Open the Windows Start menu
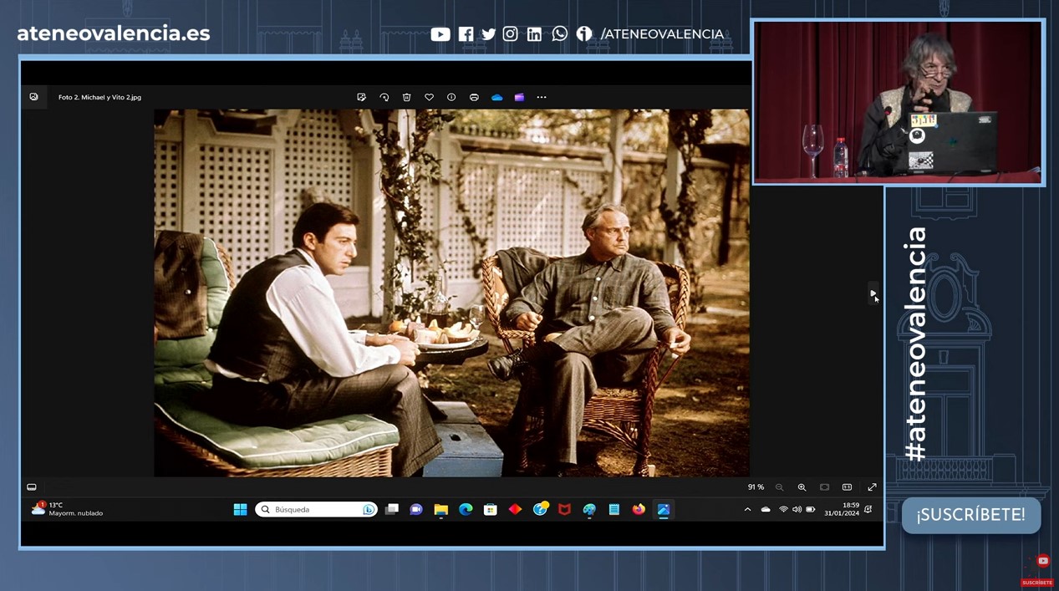 (x=240, y=509)
